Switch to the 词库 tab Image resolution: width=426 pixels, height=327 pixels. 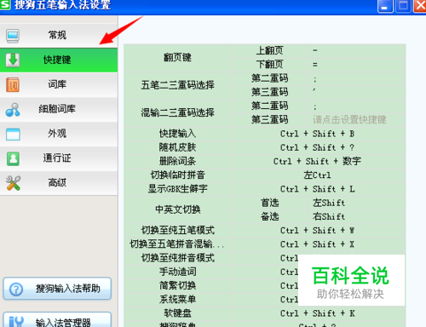[x=59, y=84]
